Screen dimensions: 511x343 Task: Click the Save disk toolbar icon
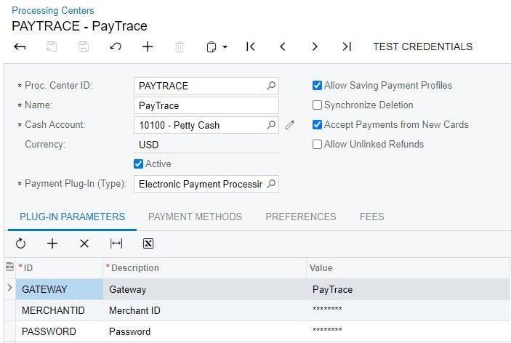pyautogui.click(x=84, y=47)
